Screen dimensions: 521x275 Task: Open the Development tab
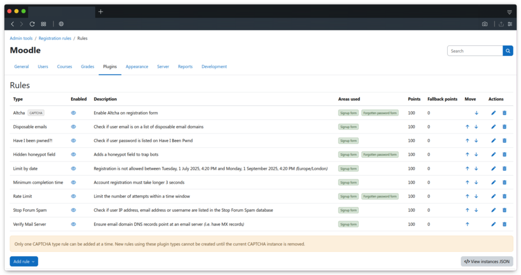coord(214,66)
